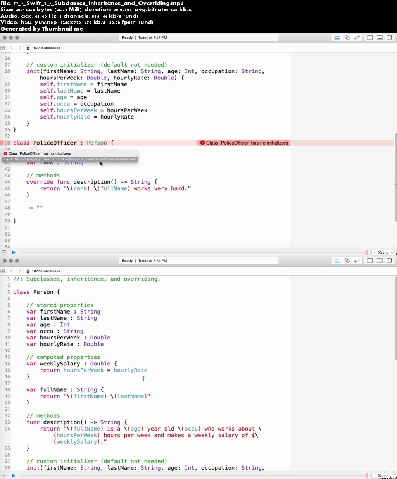This screenshot has height=479, width=397.
Task: Click 'var fullName : String {' code line
Action: [x=65, y=389]
